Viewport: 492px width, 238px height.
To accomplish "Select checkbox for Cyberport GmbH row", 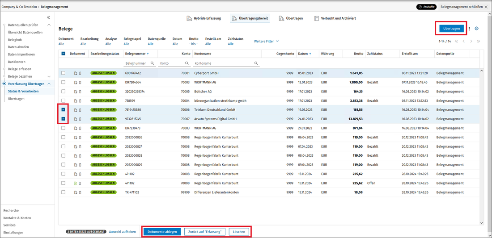I will [64, 73].
